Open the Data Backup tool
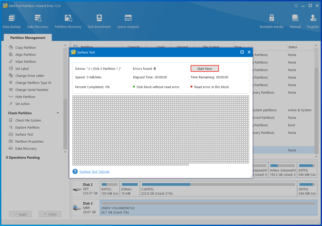The image size is (322, 226). click(x=12, y=22)
